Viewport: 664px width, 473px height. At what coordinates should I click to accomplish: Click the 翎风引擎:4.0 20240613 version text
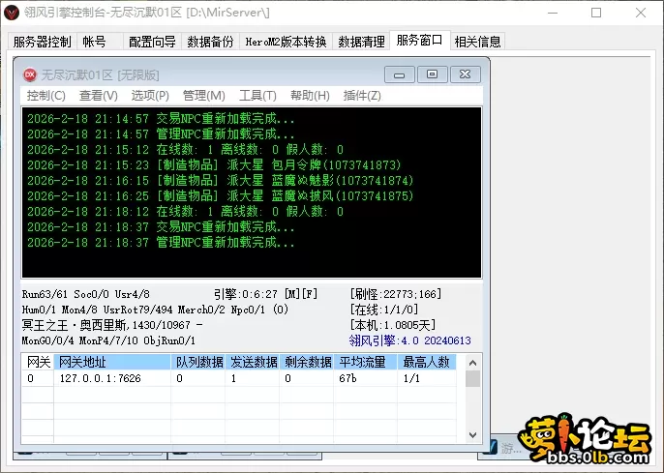tap(410, 340)
